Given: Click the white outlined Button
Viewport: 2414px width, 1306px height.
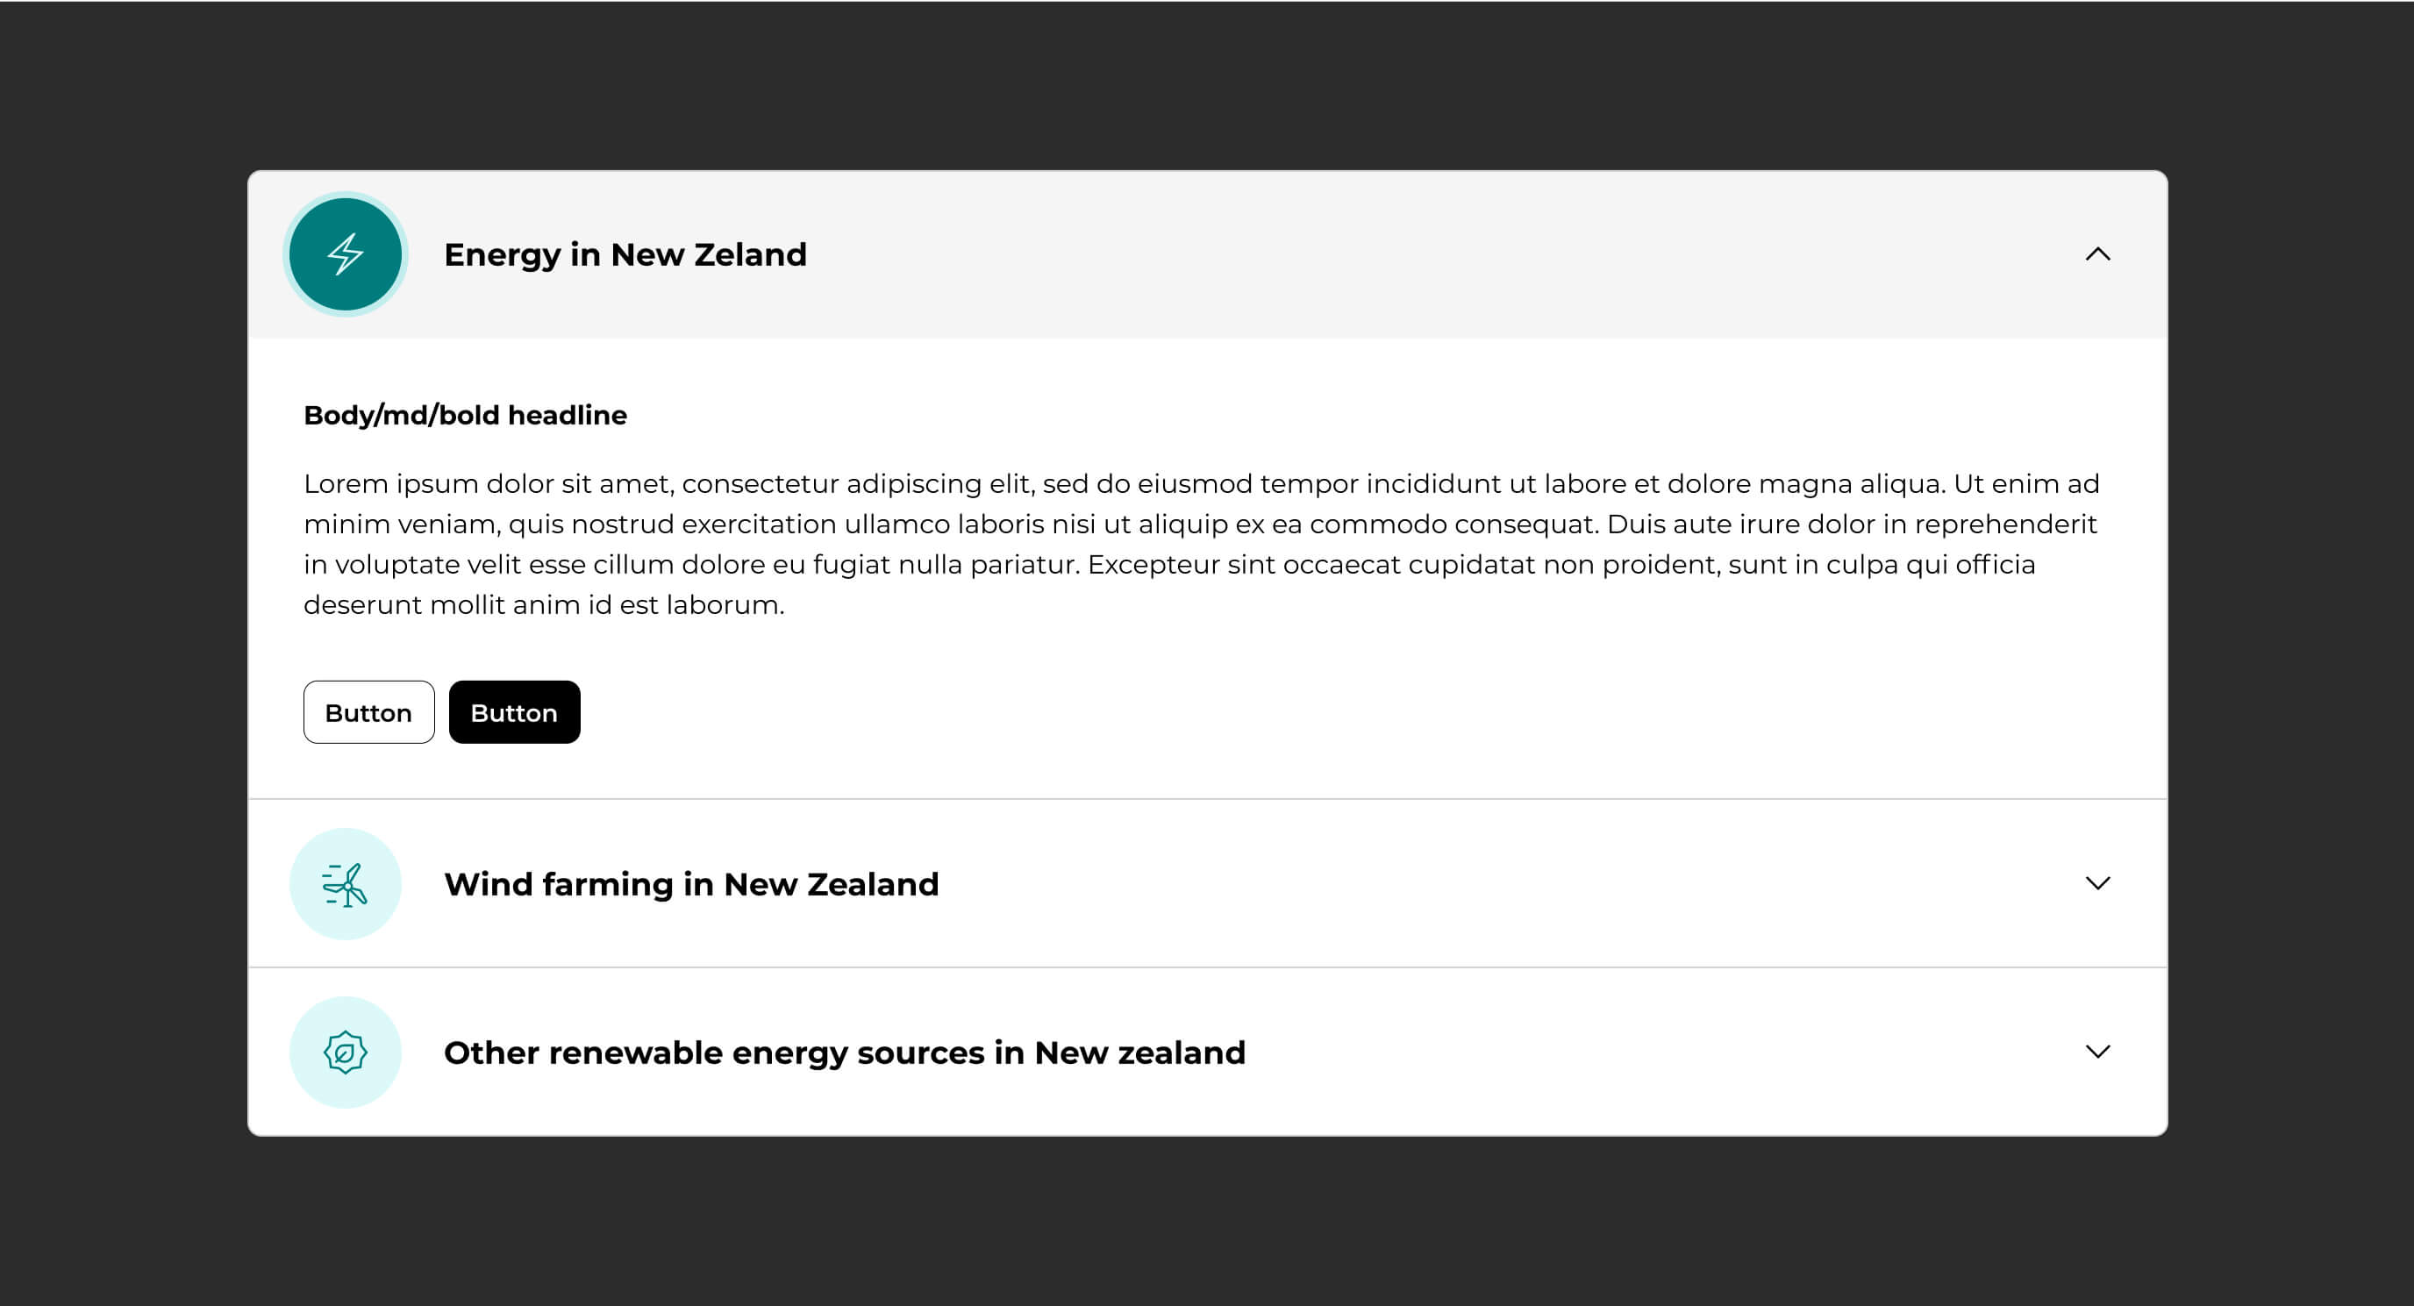Looking at the screenshot, I should (368, 712).
